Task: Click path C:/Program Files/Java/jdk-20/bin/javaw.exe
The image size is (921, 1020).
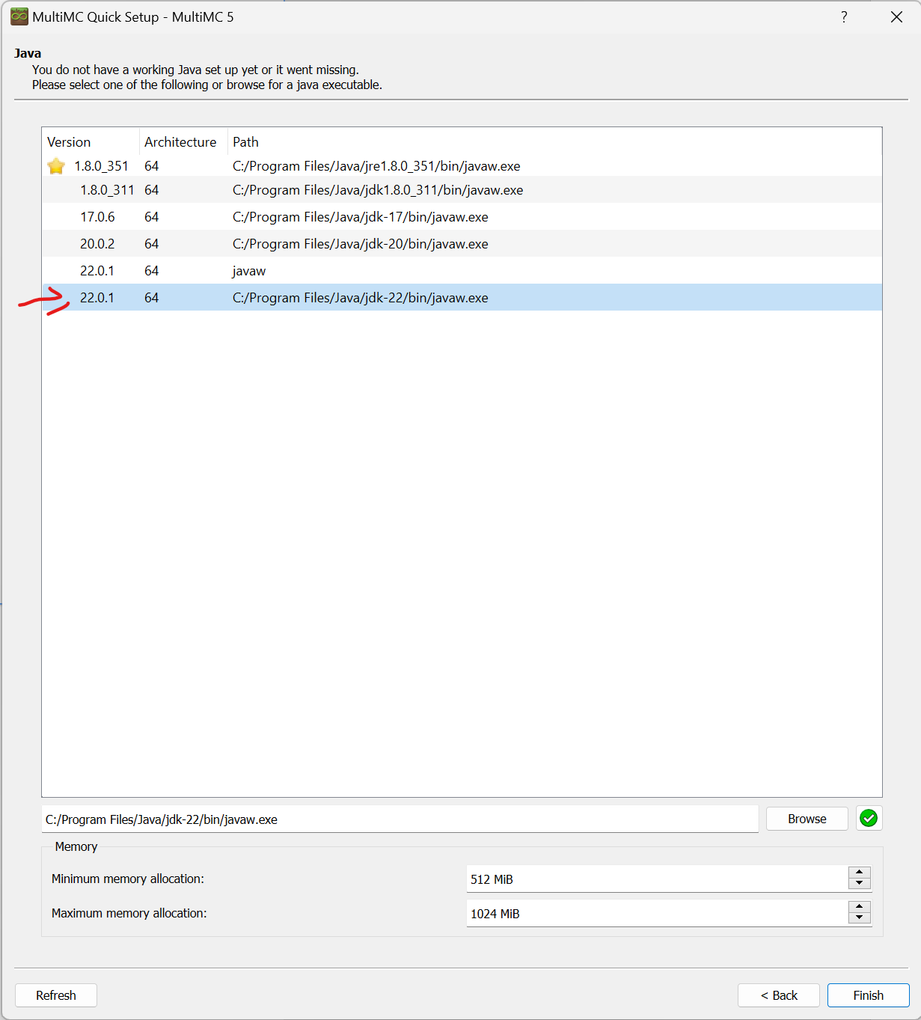Action: point(360,244)
